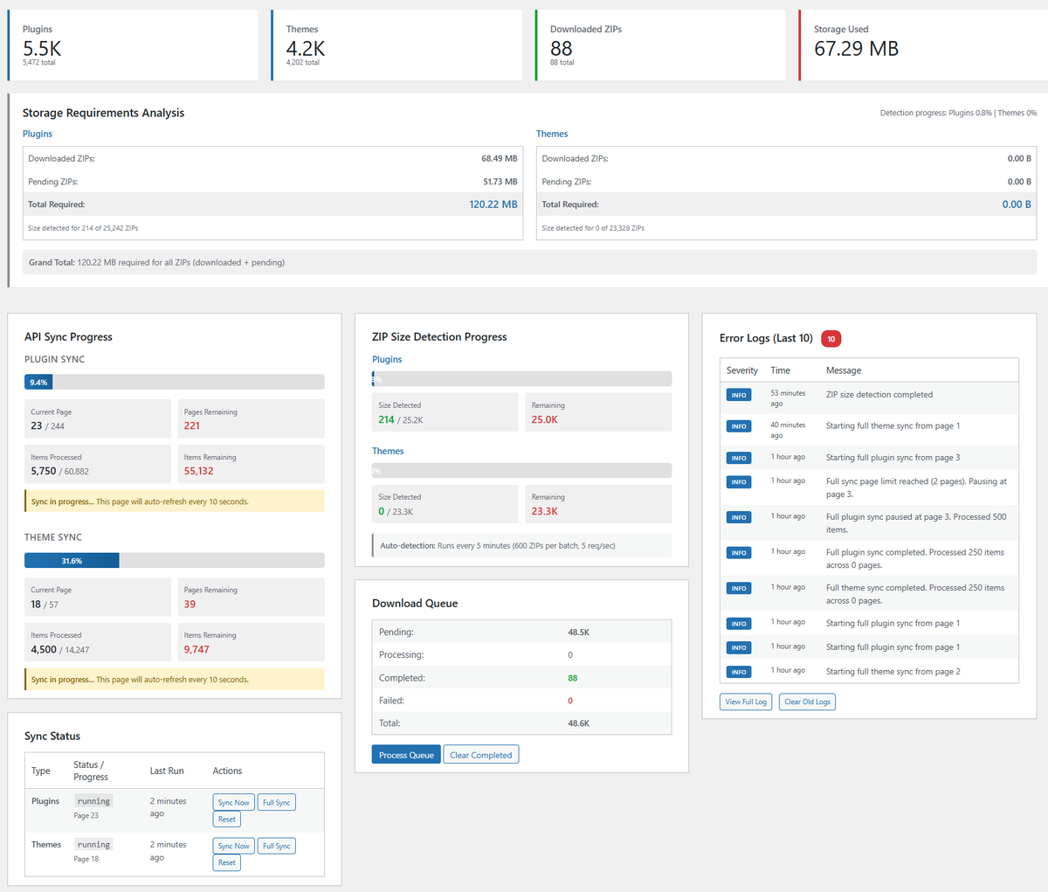Click the Last Run column header

167,771
